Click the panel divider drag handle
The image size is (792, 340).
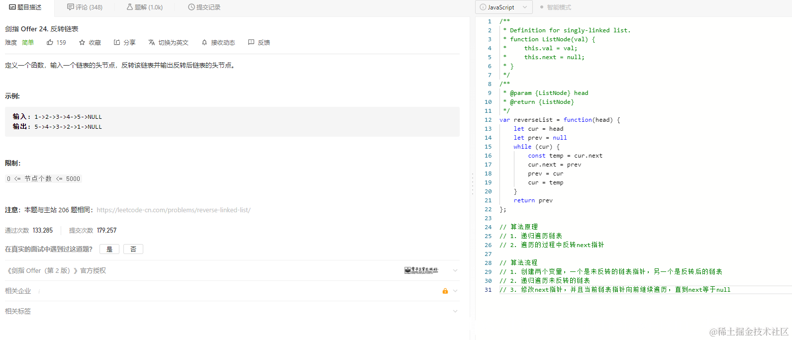[472, 184]
